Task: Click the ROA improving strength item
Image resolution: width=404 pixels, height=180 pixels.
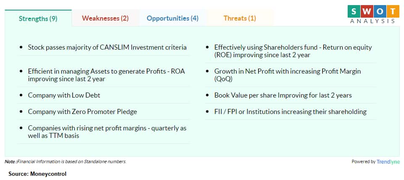Action: 103,75
